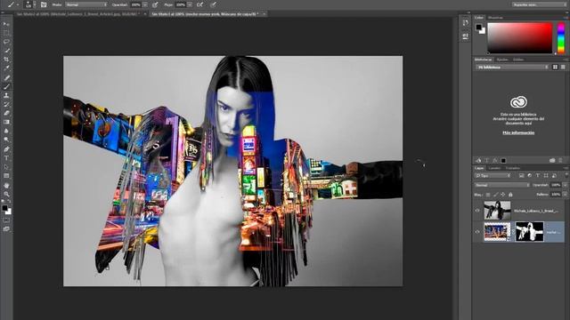The width and height of the screenshot is (570, 320).
Task: Click the foreground color swatch in Color panel
Action: (x=479, y=27)
